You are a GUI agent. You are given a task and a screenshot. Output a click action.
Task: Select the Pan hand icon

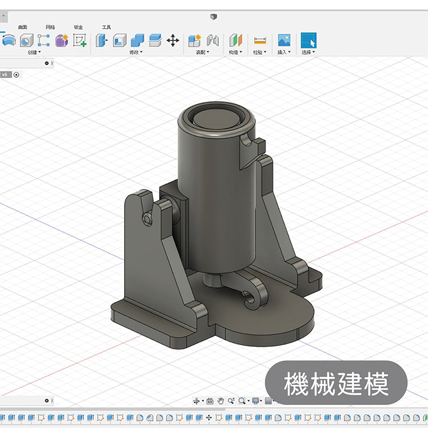(220, 401)
